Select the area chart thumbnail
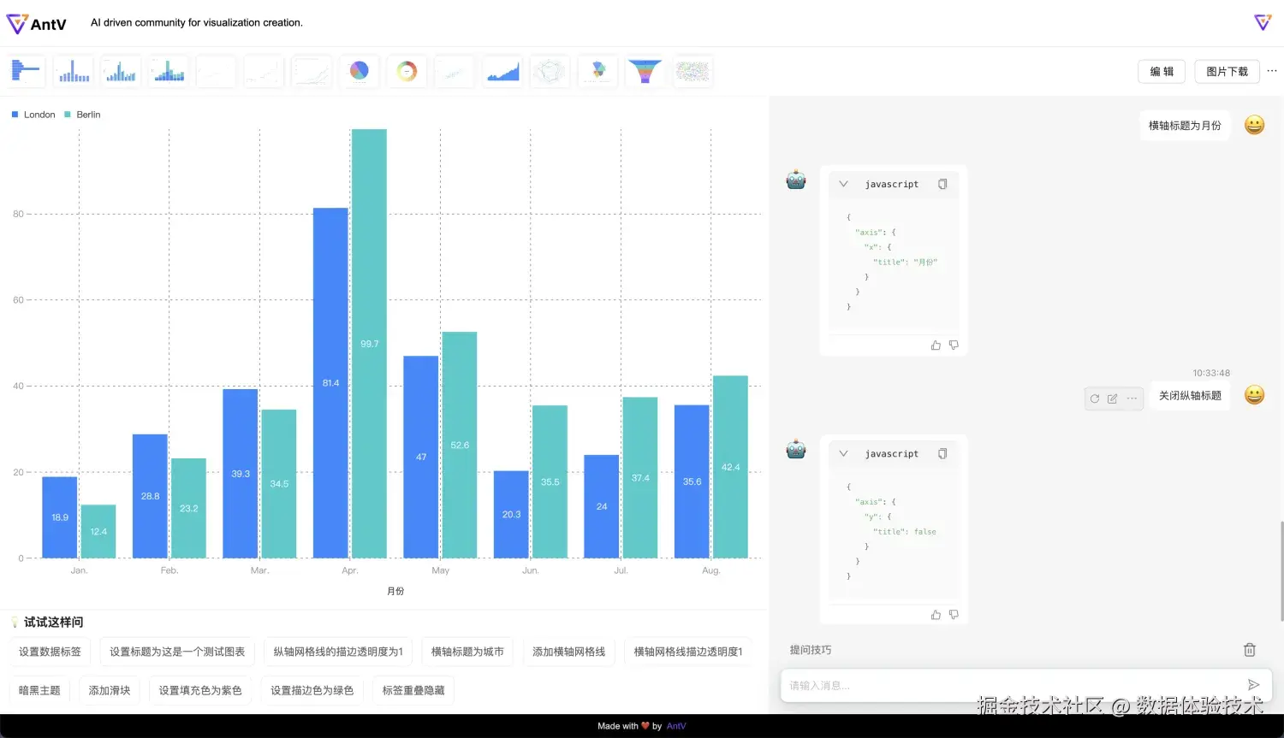This screenshot has height=738, width=1284. [x=503, y=71]
